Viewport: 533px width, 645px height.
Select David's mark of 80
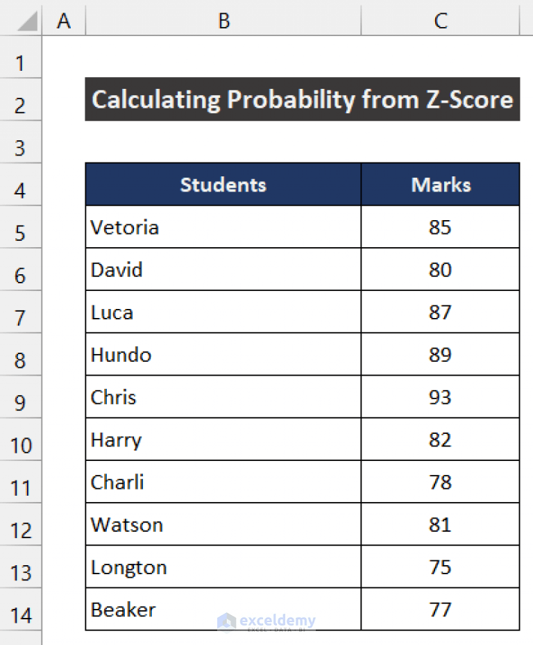(440, 269)
